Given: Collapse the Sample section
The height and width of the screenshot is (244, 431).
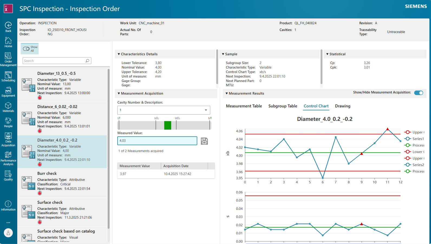Looking at the screenshot, I should pyautogui.click(x=223, y=54).
